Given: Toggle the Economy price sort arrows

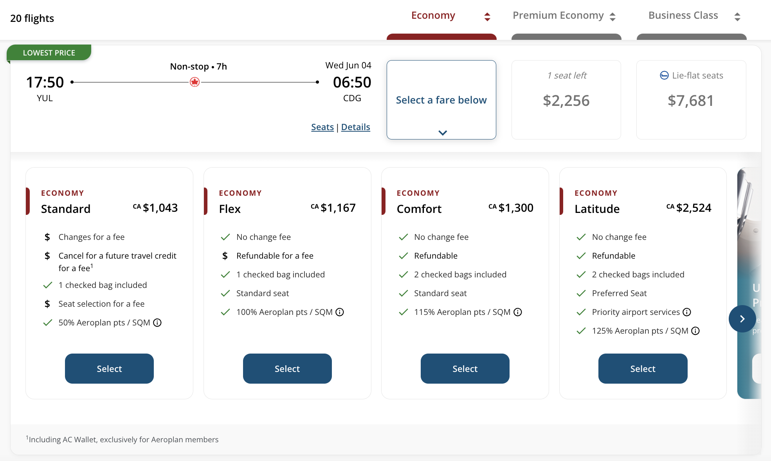Looking at the screenshot, I should tap(487, 16).
